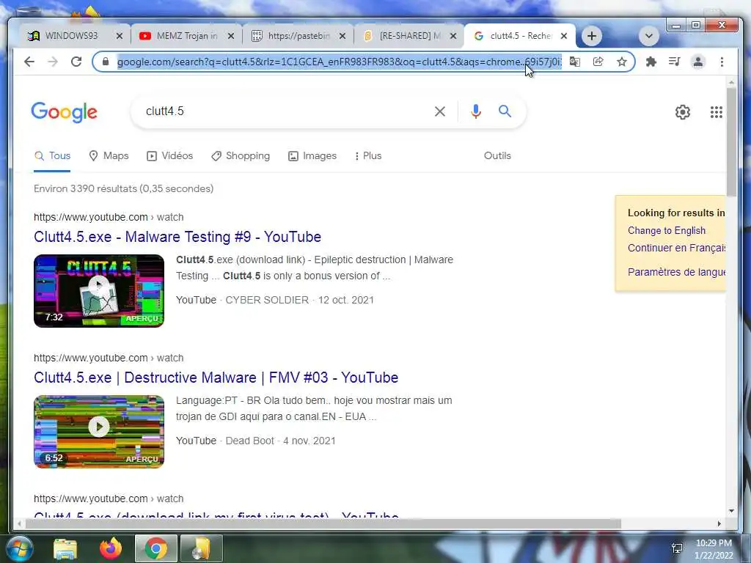751x563 pixels.
Task: Open Paramètres de langue link
Action: point(676,272)
